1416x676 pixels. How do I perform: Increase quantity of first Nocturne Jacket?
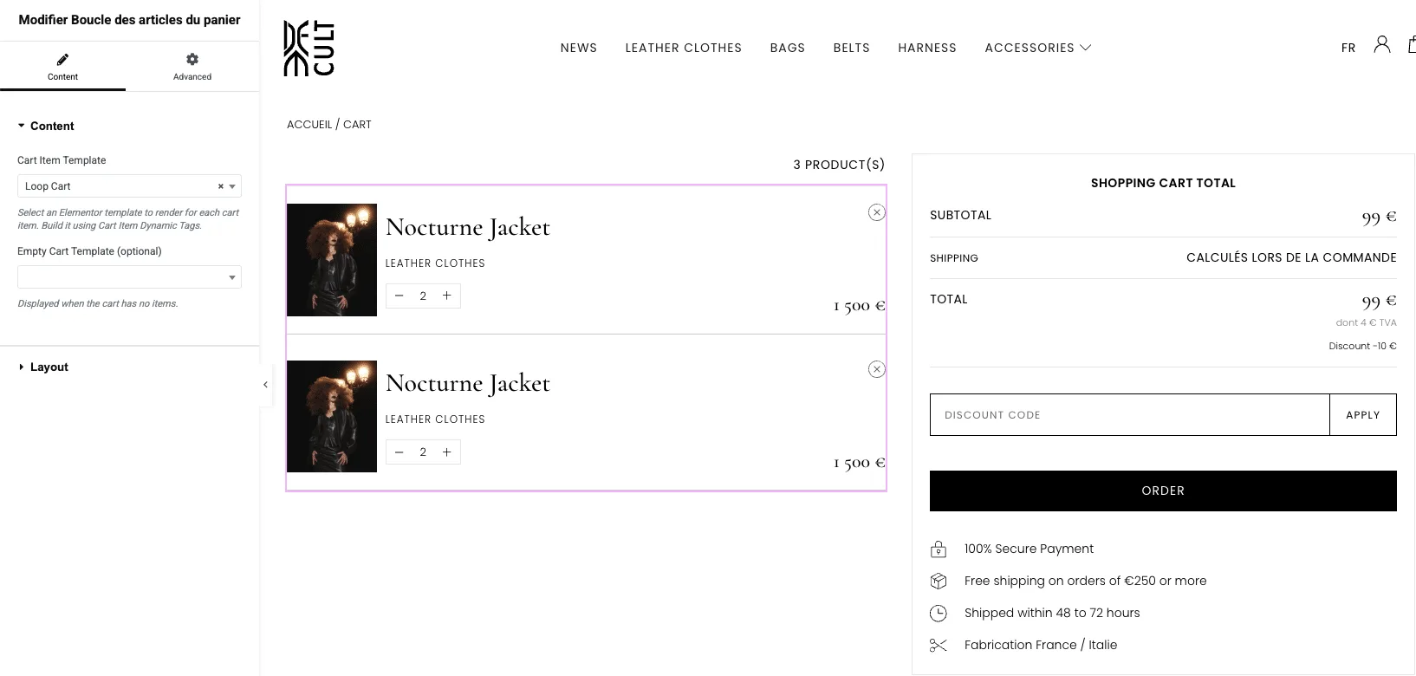click(x=446, y=296)
